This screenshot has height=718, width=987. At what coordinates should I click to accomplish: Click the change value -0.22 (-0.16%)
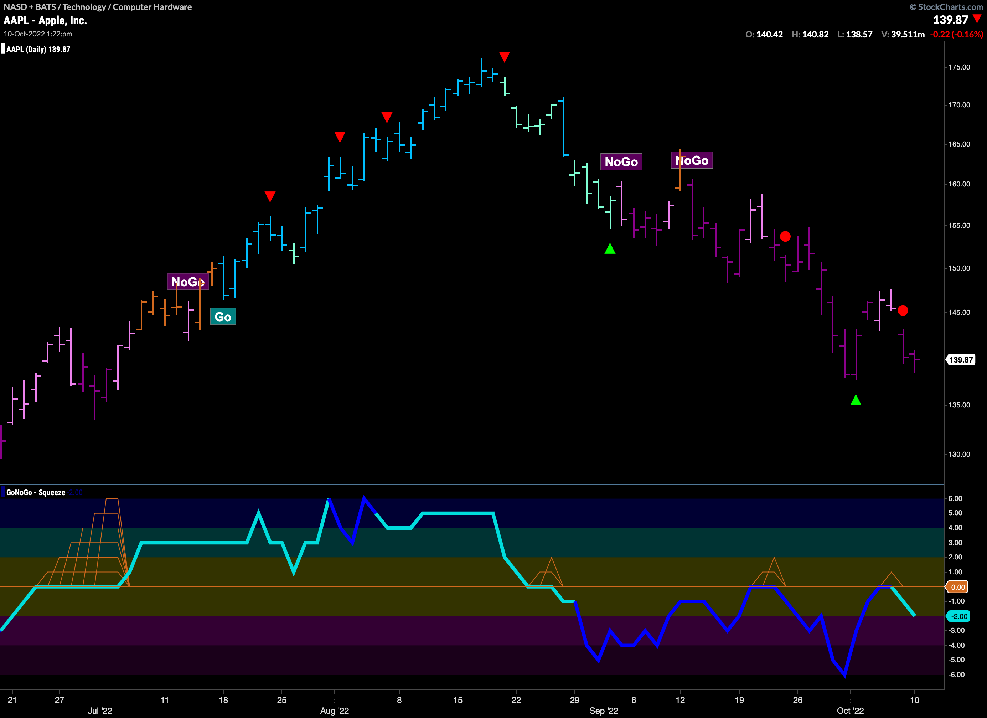pyautogui.click(x=956, y=34)
